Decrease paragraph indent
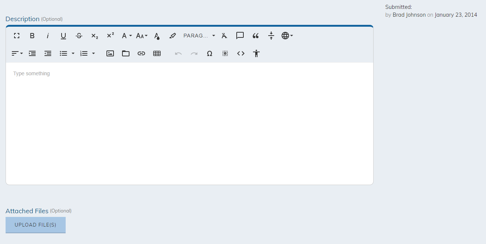Image resolution: width=486 pixels, height=244 pixels. [48, 53]
